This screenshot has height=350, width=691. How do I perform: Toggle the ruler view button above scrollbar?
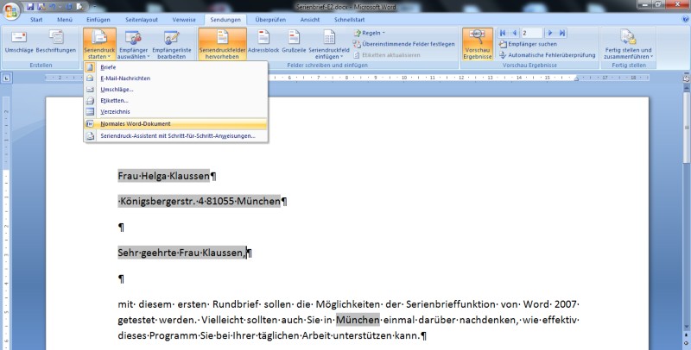(684, 79)
